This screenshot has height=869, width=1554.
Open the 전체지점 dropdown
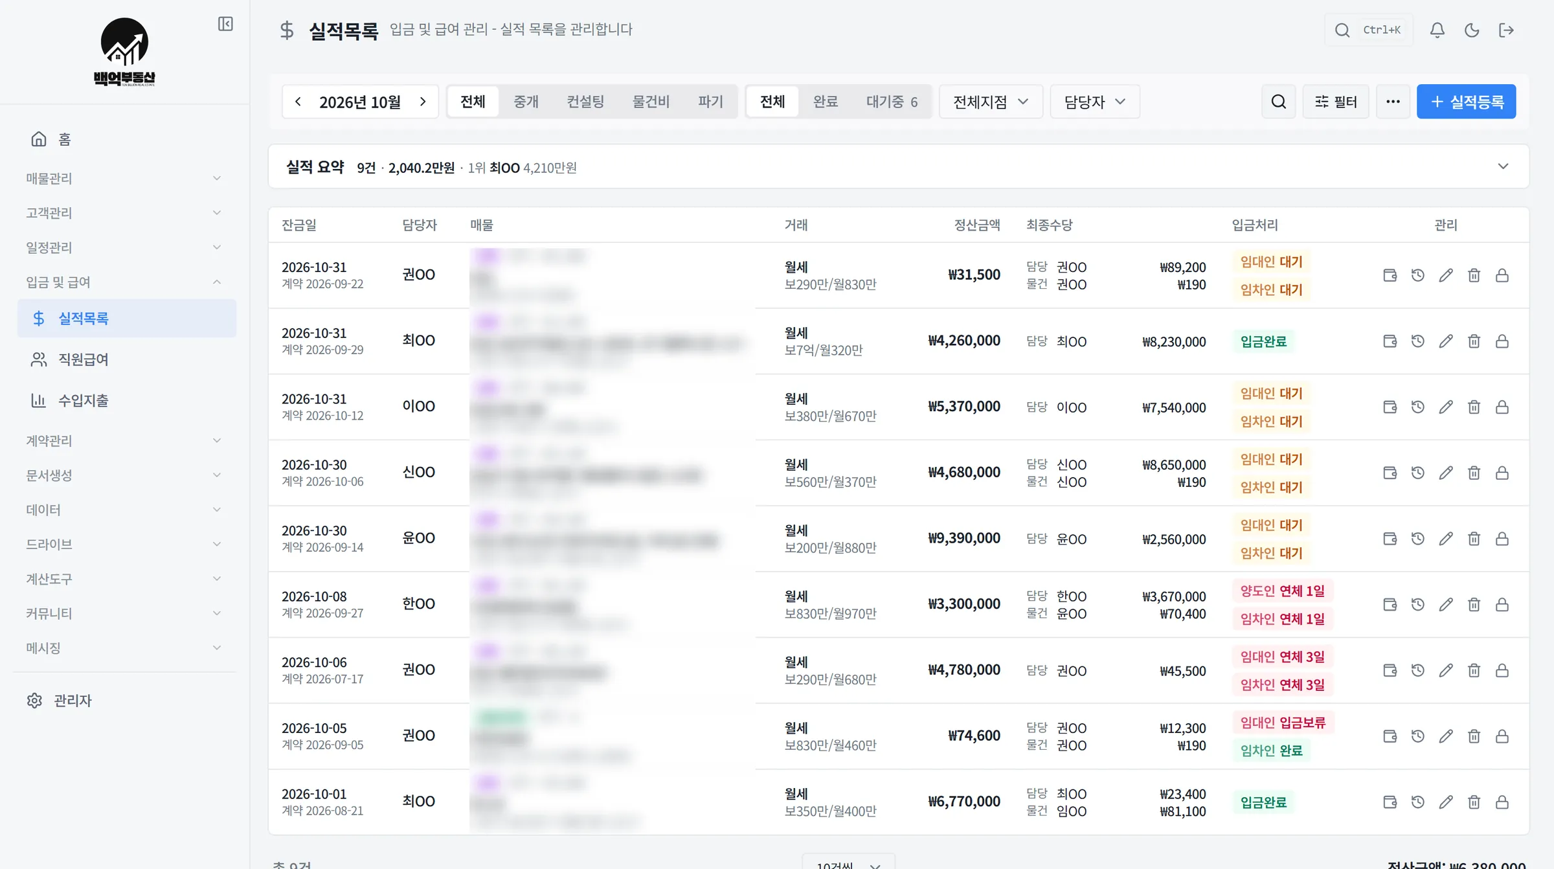coord(991,102)
